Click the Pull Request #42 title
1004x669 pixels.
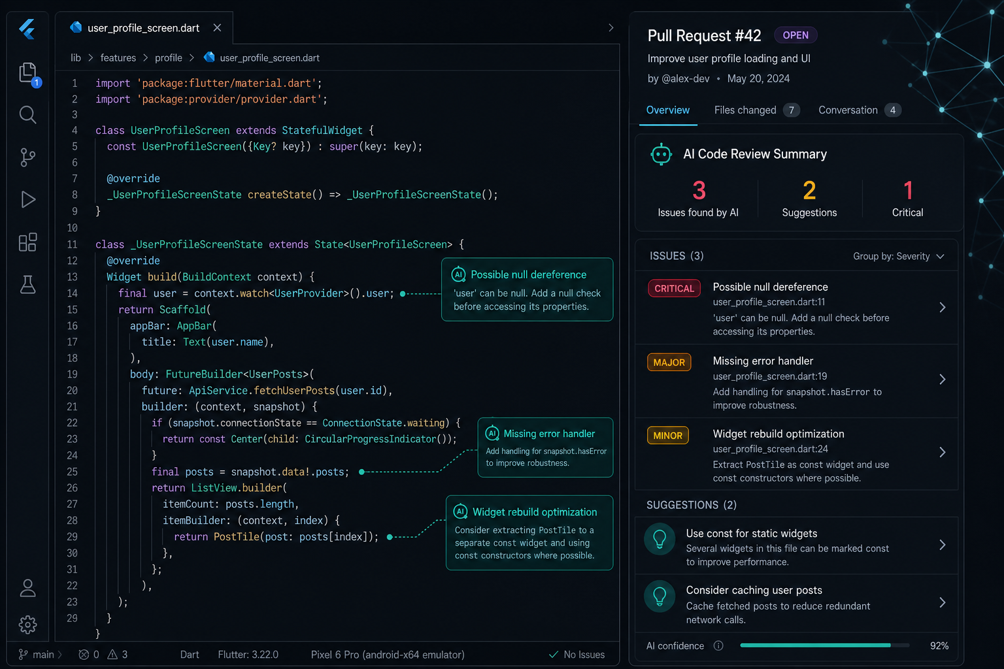pyautogui.click(x=704, y=35)
